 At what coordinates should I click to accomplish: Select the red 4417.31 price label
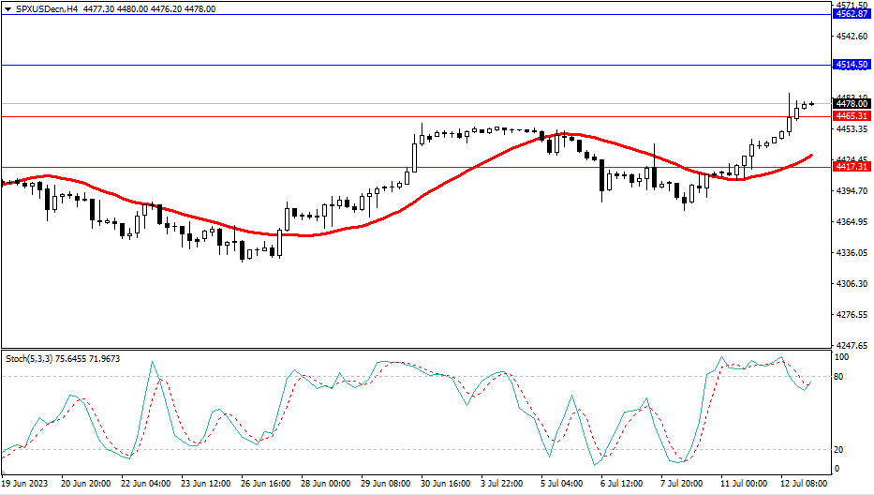click(852, 166)
